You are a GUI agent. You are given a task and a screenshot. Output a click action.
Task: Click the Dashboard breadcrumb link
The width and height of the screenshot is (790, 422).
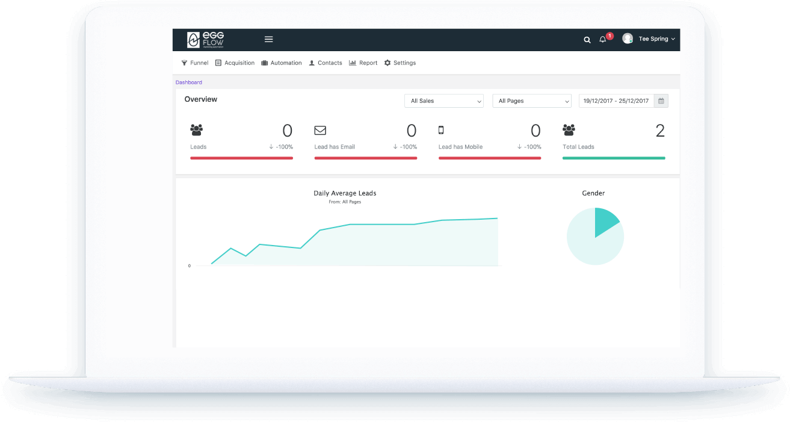pyautogui.click(x=188, y=81)
